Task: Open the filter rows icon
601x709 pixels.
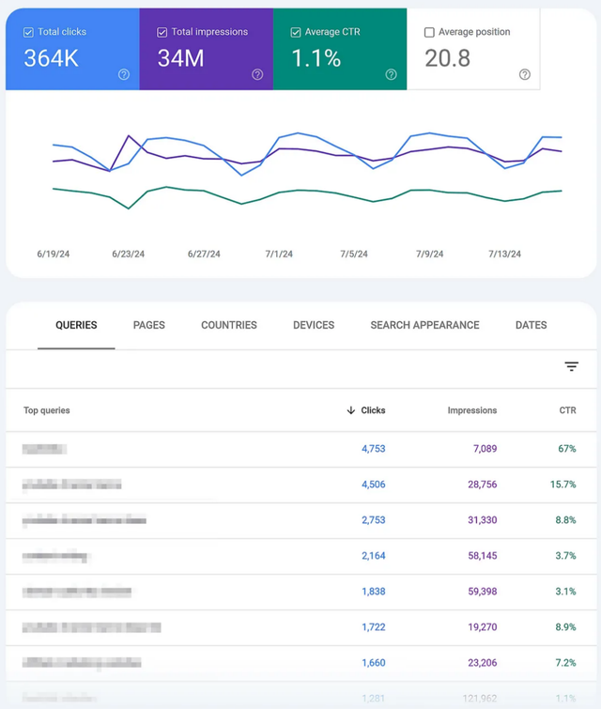Action: pos(571,367)
